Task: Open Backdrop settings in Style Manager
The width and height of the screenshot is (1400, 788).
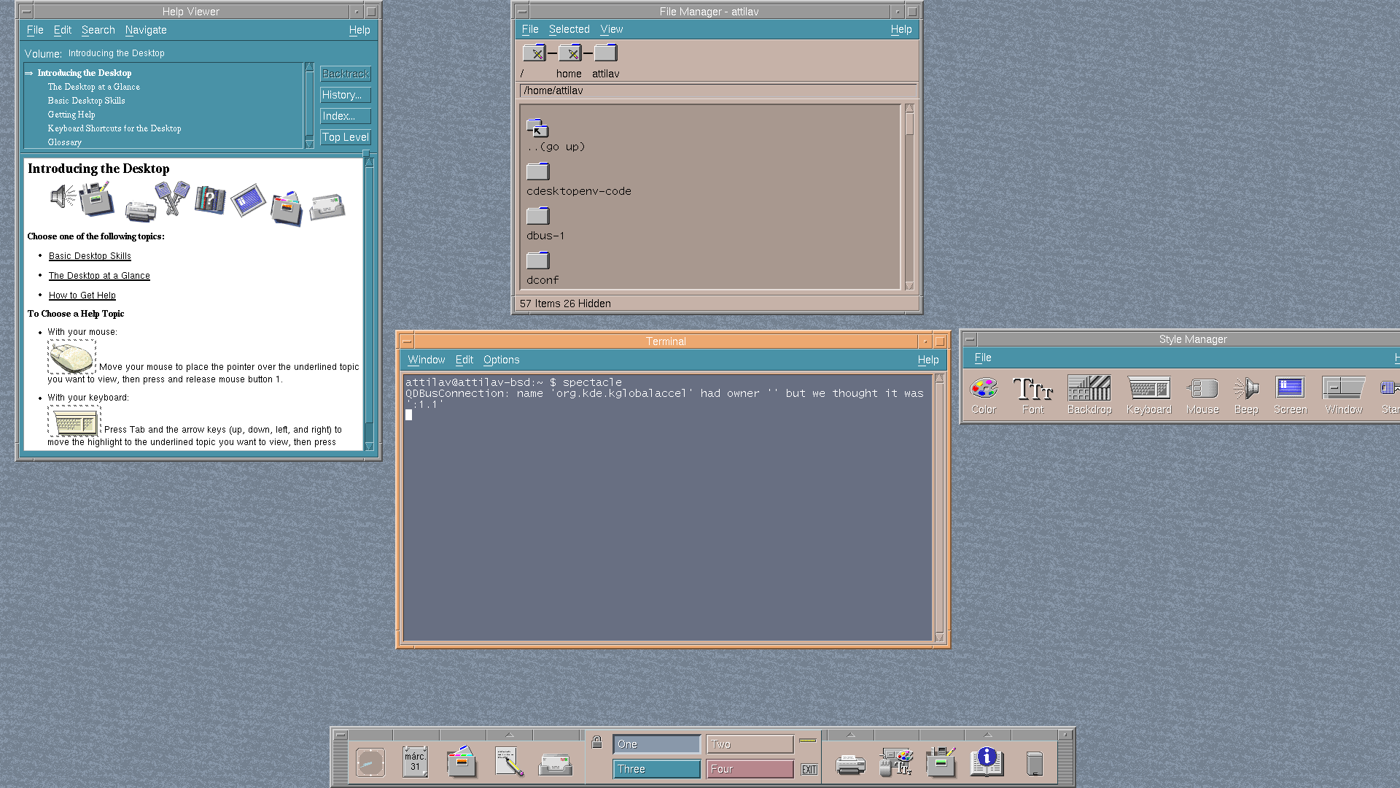Action: (x=1089, y=389)
